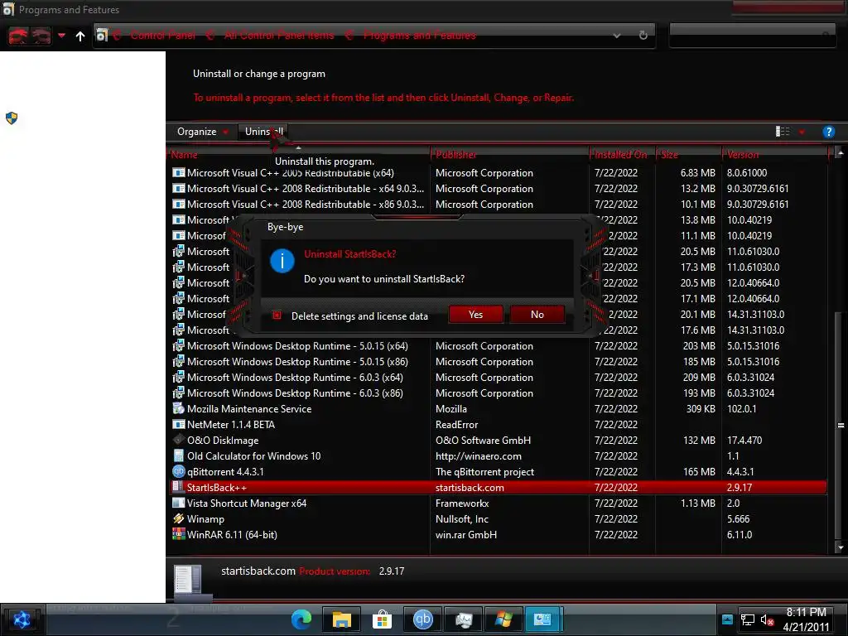Click startisback.com publisher cell
The image size is (848, 636).
pyautogui.click(x=470, y=487)
